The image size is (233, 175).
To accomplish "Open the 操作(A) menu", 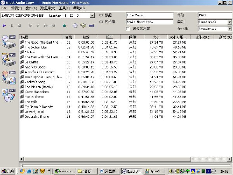I will click(x=31, y=8).
